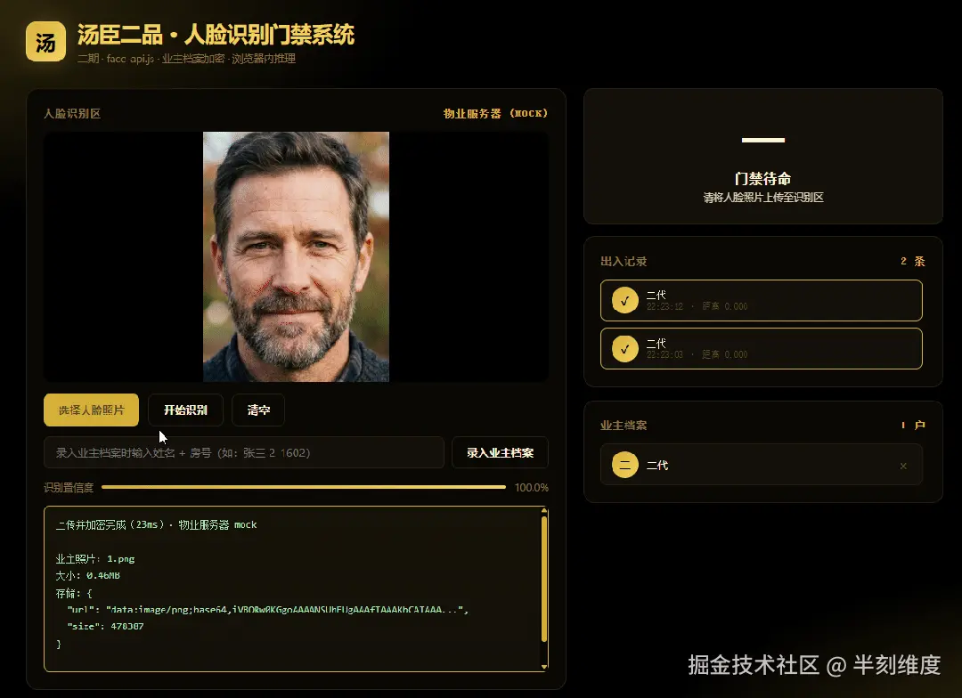Click 大小: 0.46MB log line
This screenshot has width=962, height=698.
coord(87,575)
